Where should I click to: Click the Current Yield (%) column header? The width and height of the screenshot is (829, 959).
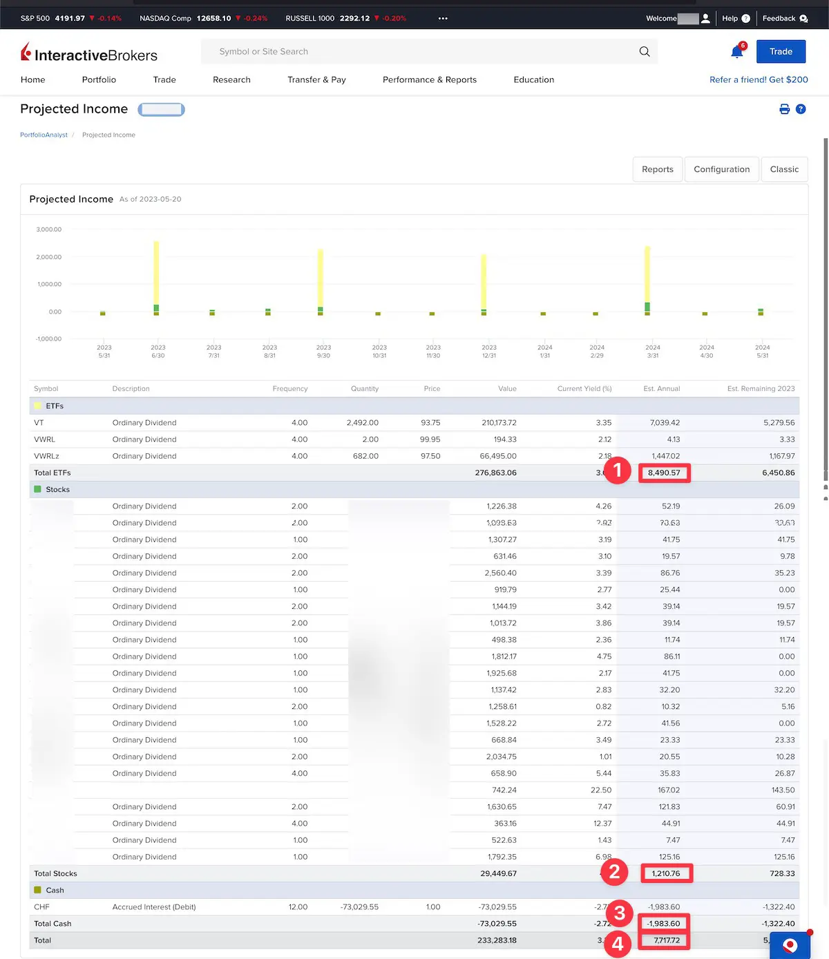[x=584, y=389]
